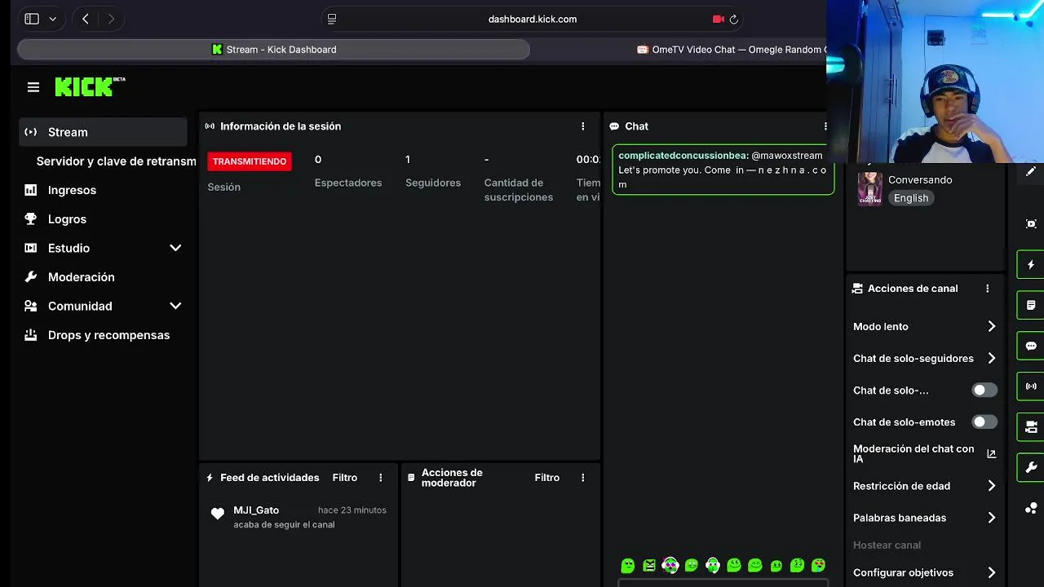Viewport: 1044px width, 587px height.
Task: Open Restricción de edad settings arrow
Action: click(991, 486)
